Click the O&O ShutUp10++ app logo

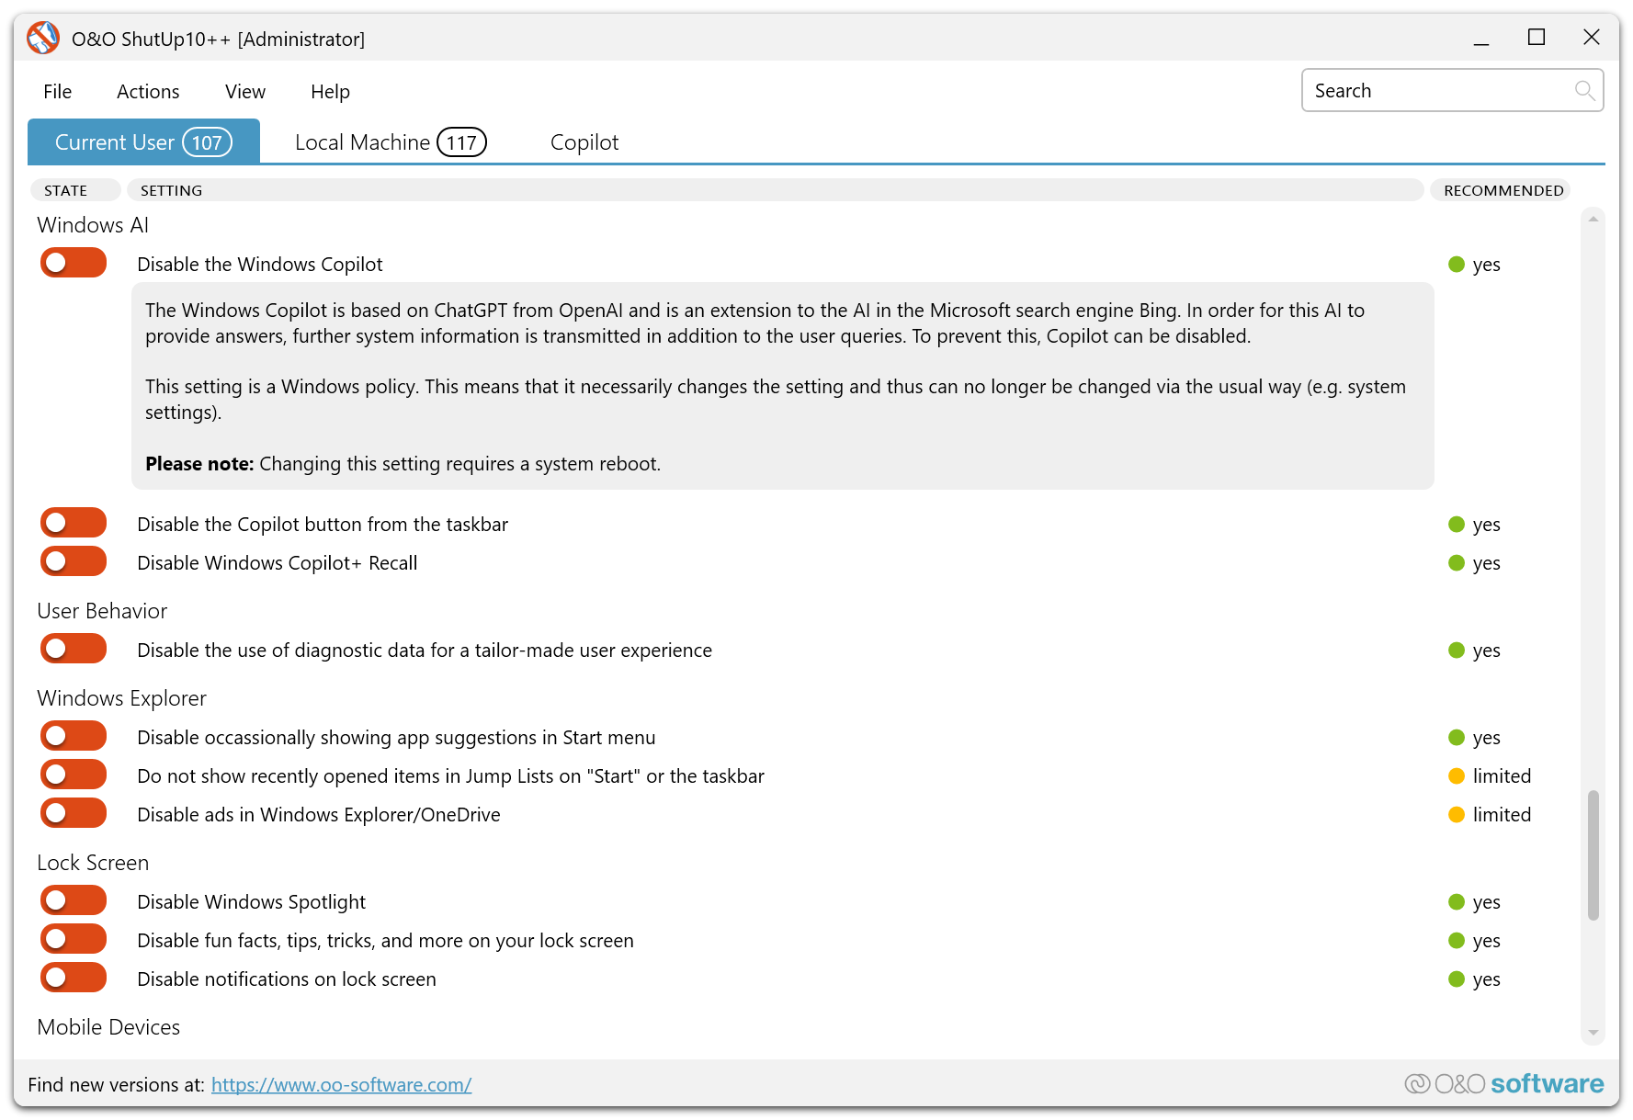tap(43, 39)
